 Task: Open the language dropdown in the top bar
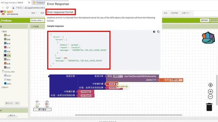click(x=186, y=13)
